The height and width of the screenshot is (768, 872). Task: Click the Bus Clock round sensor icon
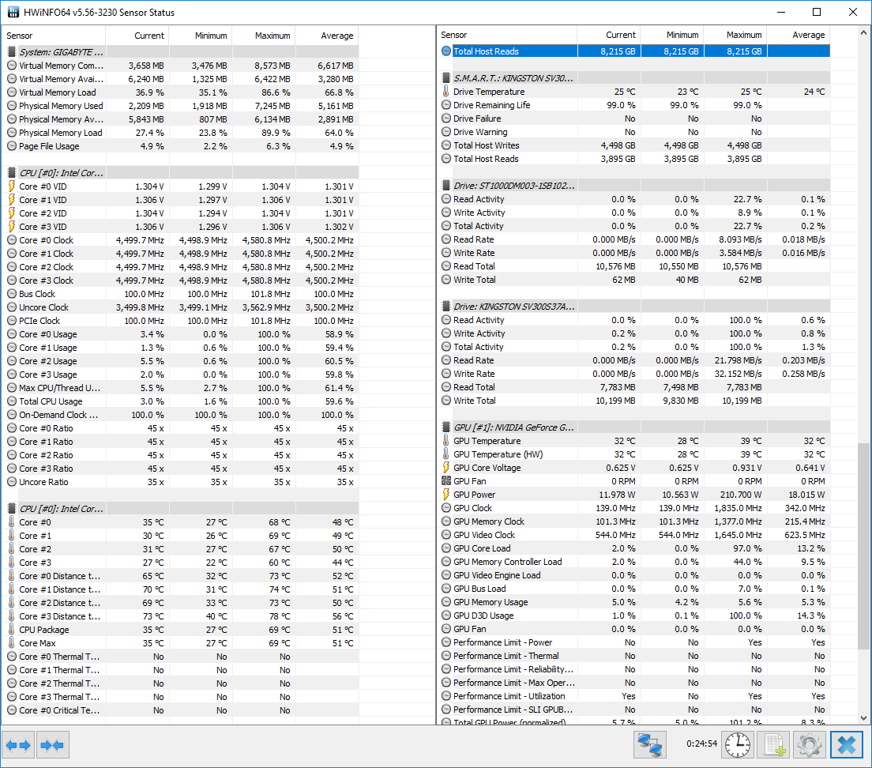(12, 294)
